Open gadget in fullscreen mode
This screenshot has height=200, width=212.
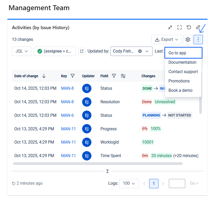180,27
